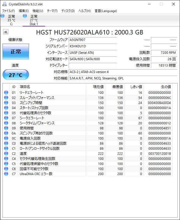Click the power on hours field 18513 時間
This screenshot has width=180, height=220.
pos(164,65)
